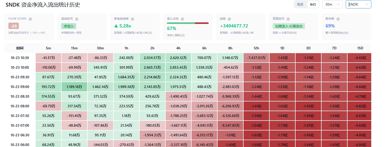The image size is (385, 147).
Task: Switch to 现货 market mode
Action: tap(300, 4)
